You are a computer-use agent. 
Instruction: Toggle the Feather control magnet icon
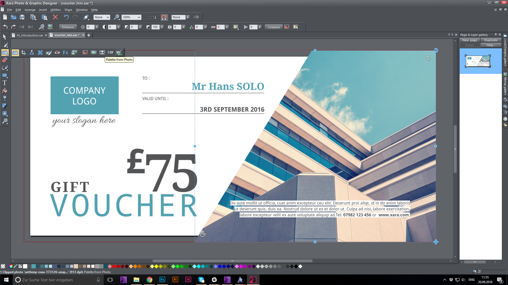pos(164,17)
